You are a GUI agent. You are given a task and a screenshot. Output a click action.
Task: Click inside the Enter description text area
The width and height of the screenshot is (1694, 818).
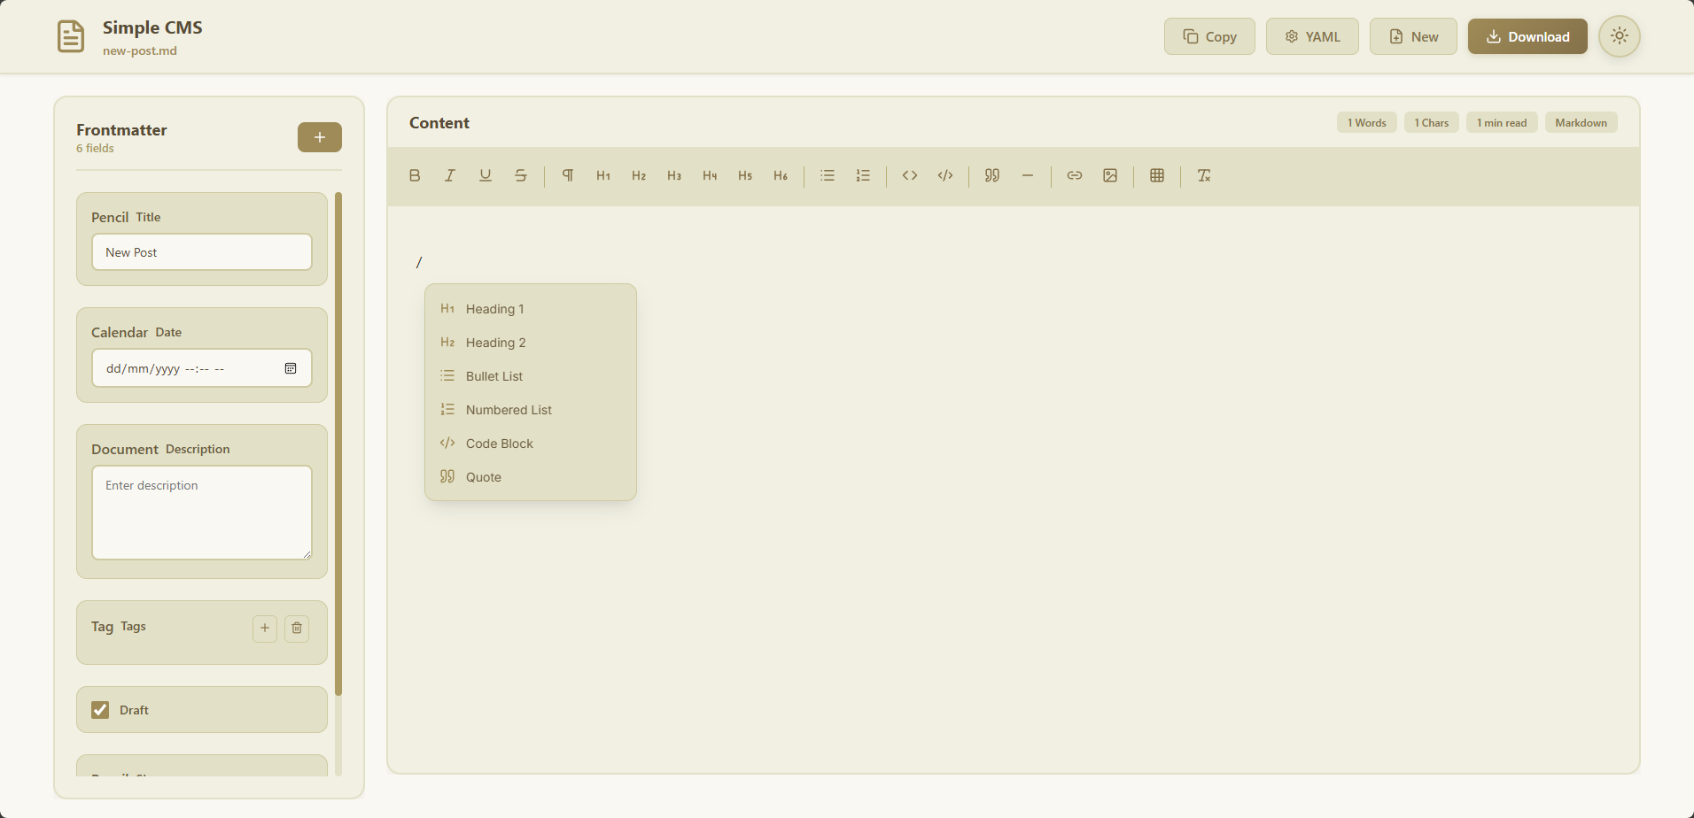pyautogui.click(x=201, y=513)
